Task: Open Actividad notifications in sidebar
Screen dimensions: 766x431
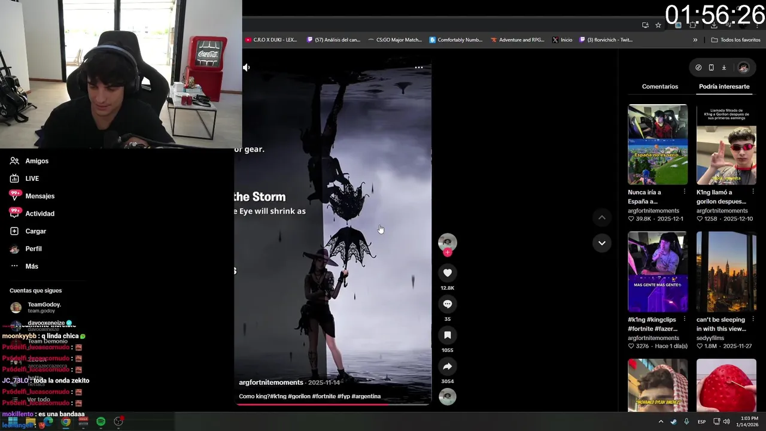Action: [32, 214]
